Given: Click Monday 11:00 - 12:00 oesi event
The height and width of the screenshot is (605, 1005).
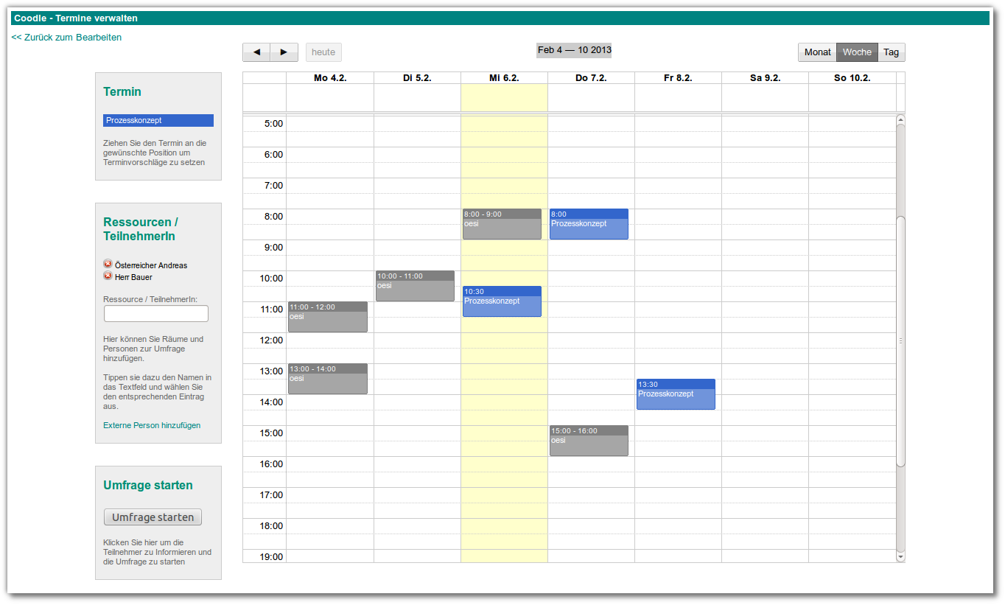Looking at the screenshot, I should pyautogui.click(x=328, y=318).
